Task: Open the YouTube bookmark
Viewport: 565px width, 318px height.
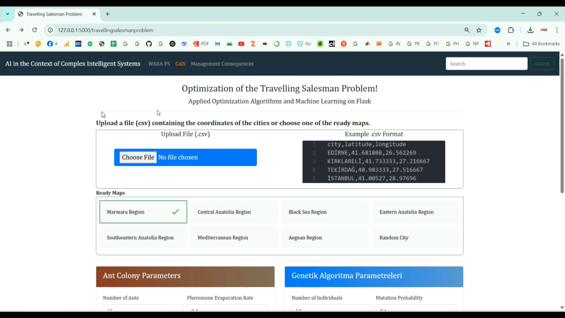Action: [241, 44]
